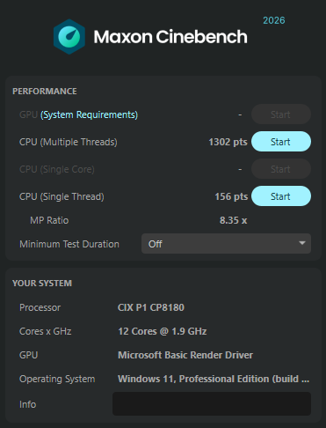Click the Cinebench hexagon speedometer logo
This screenshot has width=326, height=428.
point(69,37)
